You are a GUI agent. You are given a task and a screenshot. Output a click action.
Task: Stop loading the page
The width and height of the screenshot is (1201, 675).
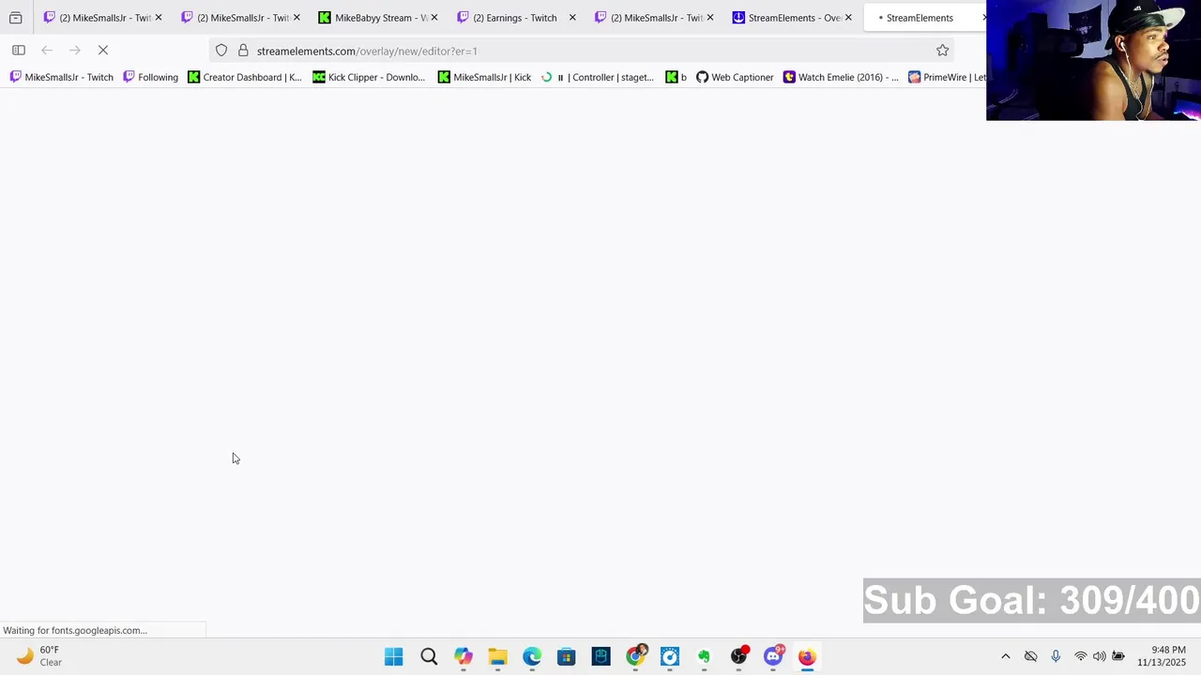click(103, 51)
